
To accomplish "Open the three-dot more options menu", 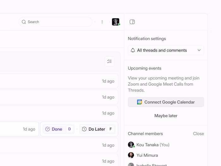I will pyautogui.click(x=102, y=22).
